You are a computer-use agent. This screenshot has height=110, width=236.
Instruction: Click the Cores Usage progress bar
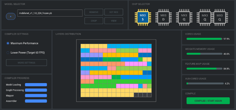[x=204, y=39]
